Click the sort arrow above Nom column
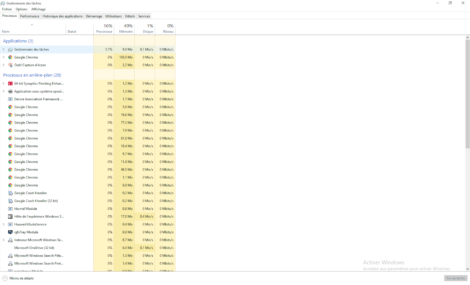The width and height of the screenshot is (470, 285). [32, 25]
